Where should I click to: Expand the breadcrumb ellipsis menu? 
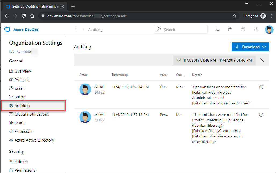(76, 29)
